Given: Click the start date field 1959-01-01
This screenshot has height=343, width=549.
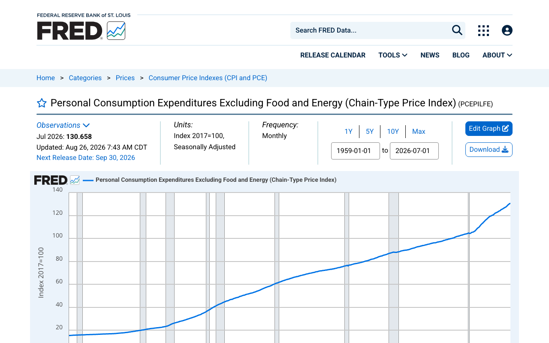Looking at the screenshot, I should point(356,151).
